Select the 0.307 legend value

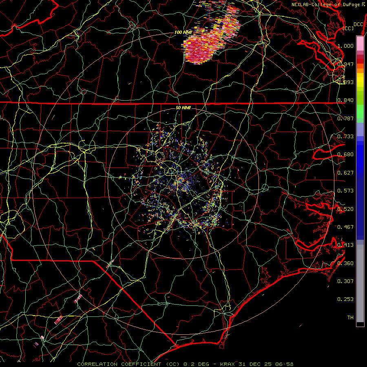[x=345, y=281]
